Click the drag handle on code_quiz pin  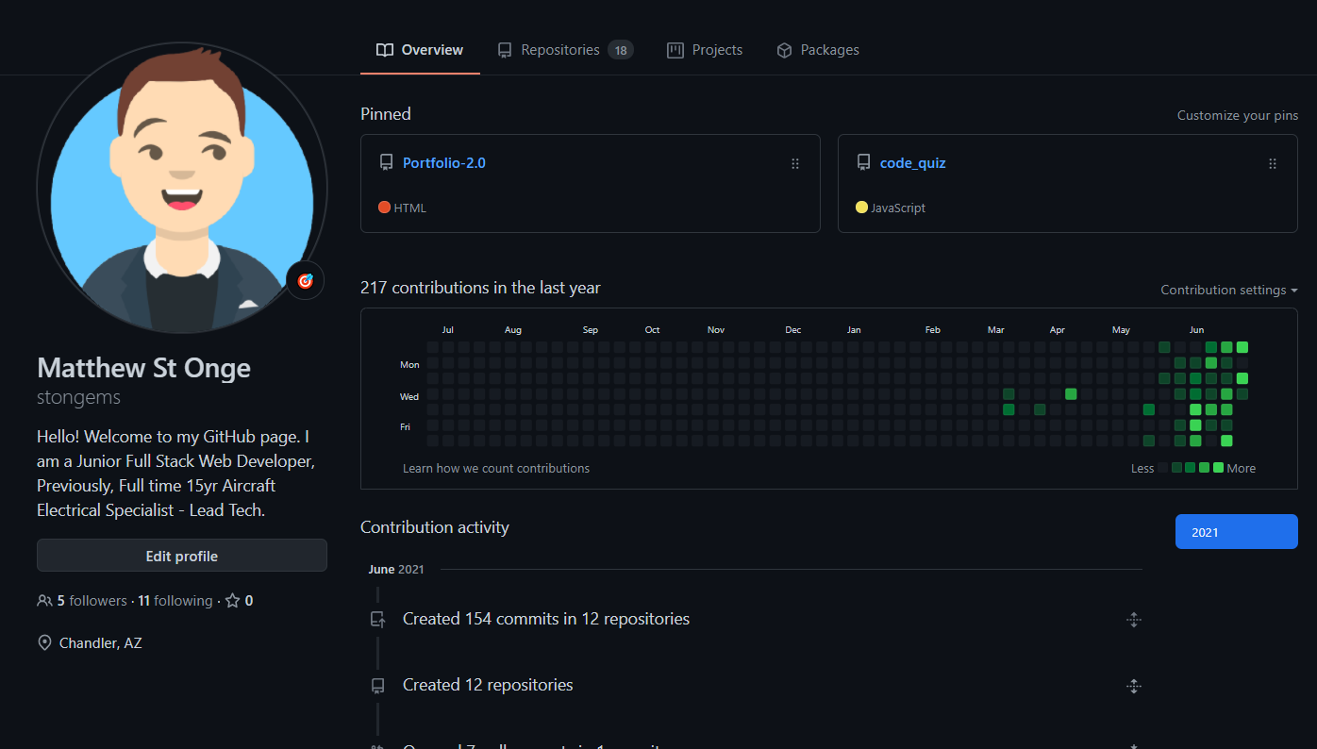click(x=1272, y=163)
